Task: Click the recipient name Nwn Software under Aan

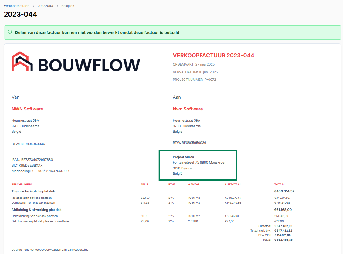Action: [188, 109]
